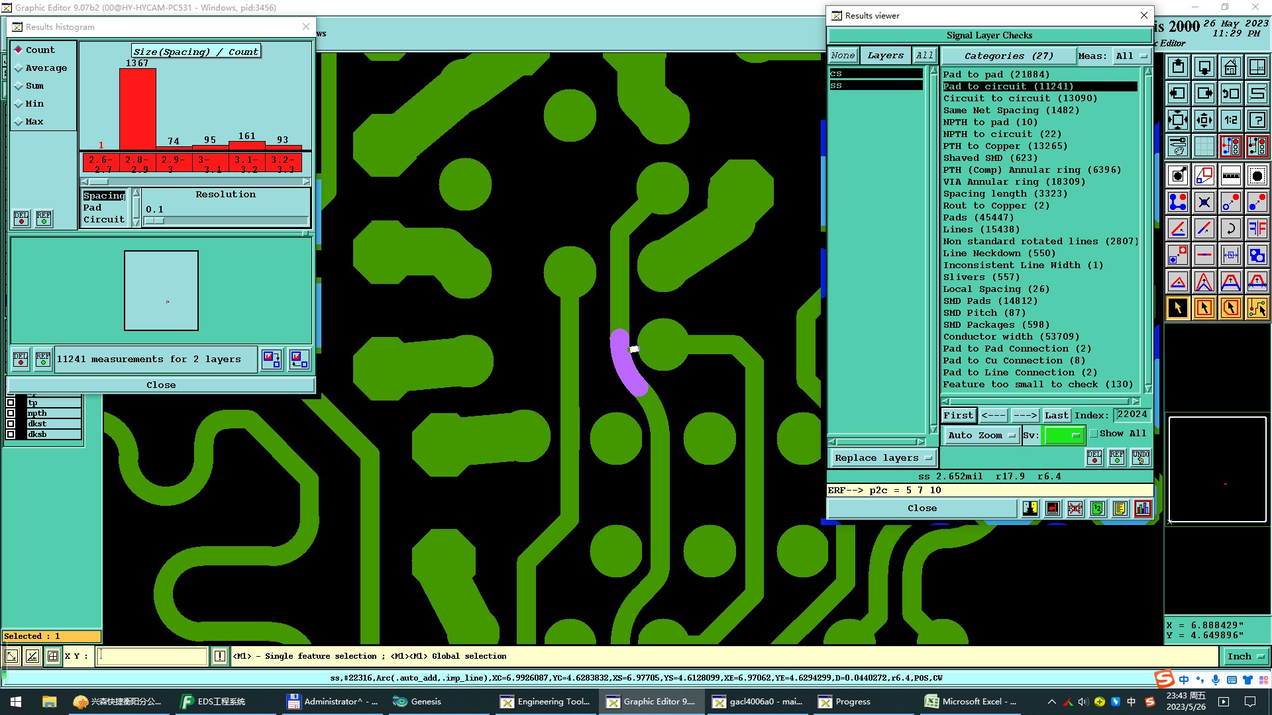This screenshot has width=1272, height=715.
Task: Open the Auto Zoom dropdown
Action: pyautogui.click(x=981, y=435)
